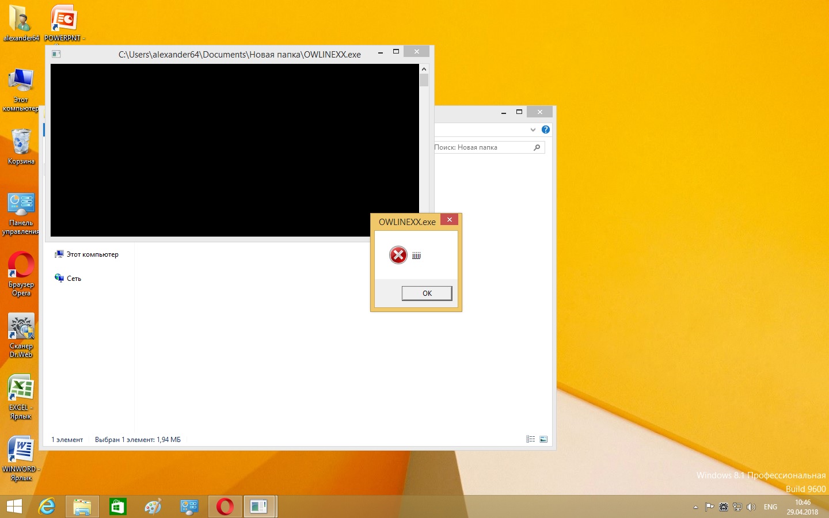
Task: Open the WINWORD desktop shortcut
Action: (21, 451)
